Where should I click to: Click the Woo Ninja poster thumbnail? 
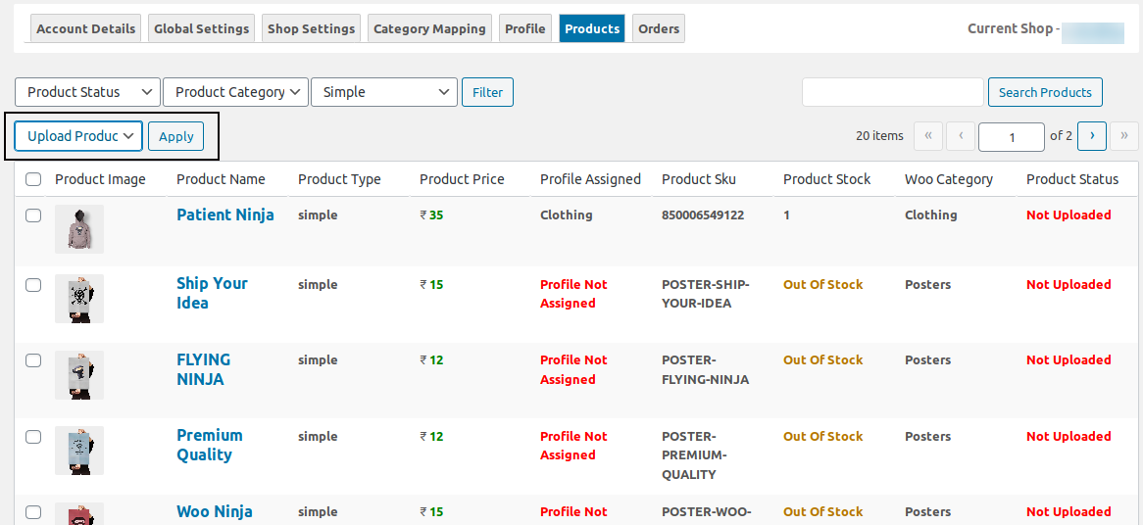[x=79, y=513]
